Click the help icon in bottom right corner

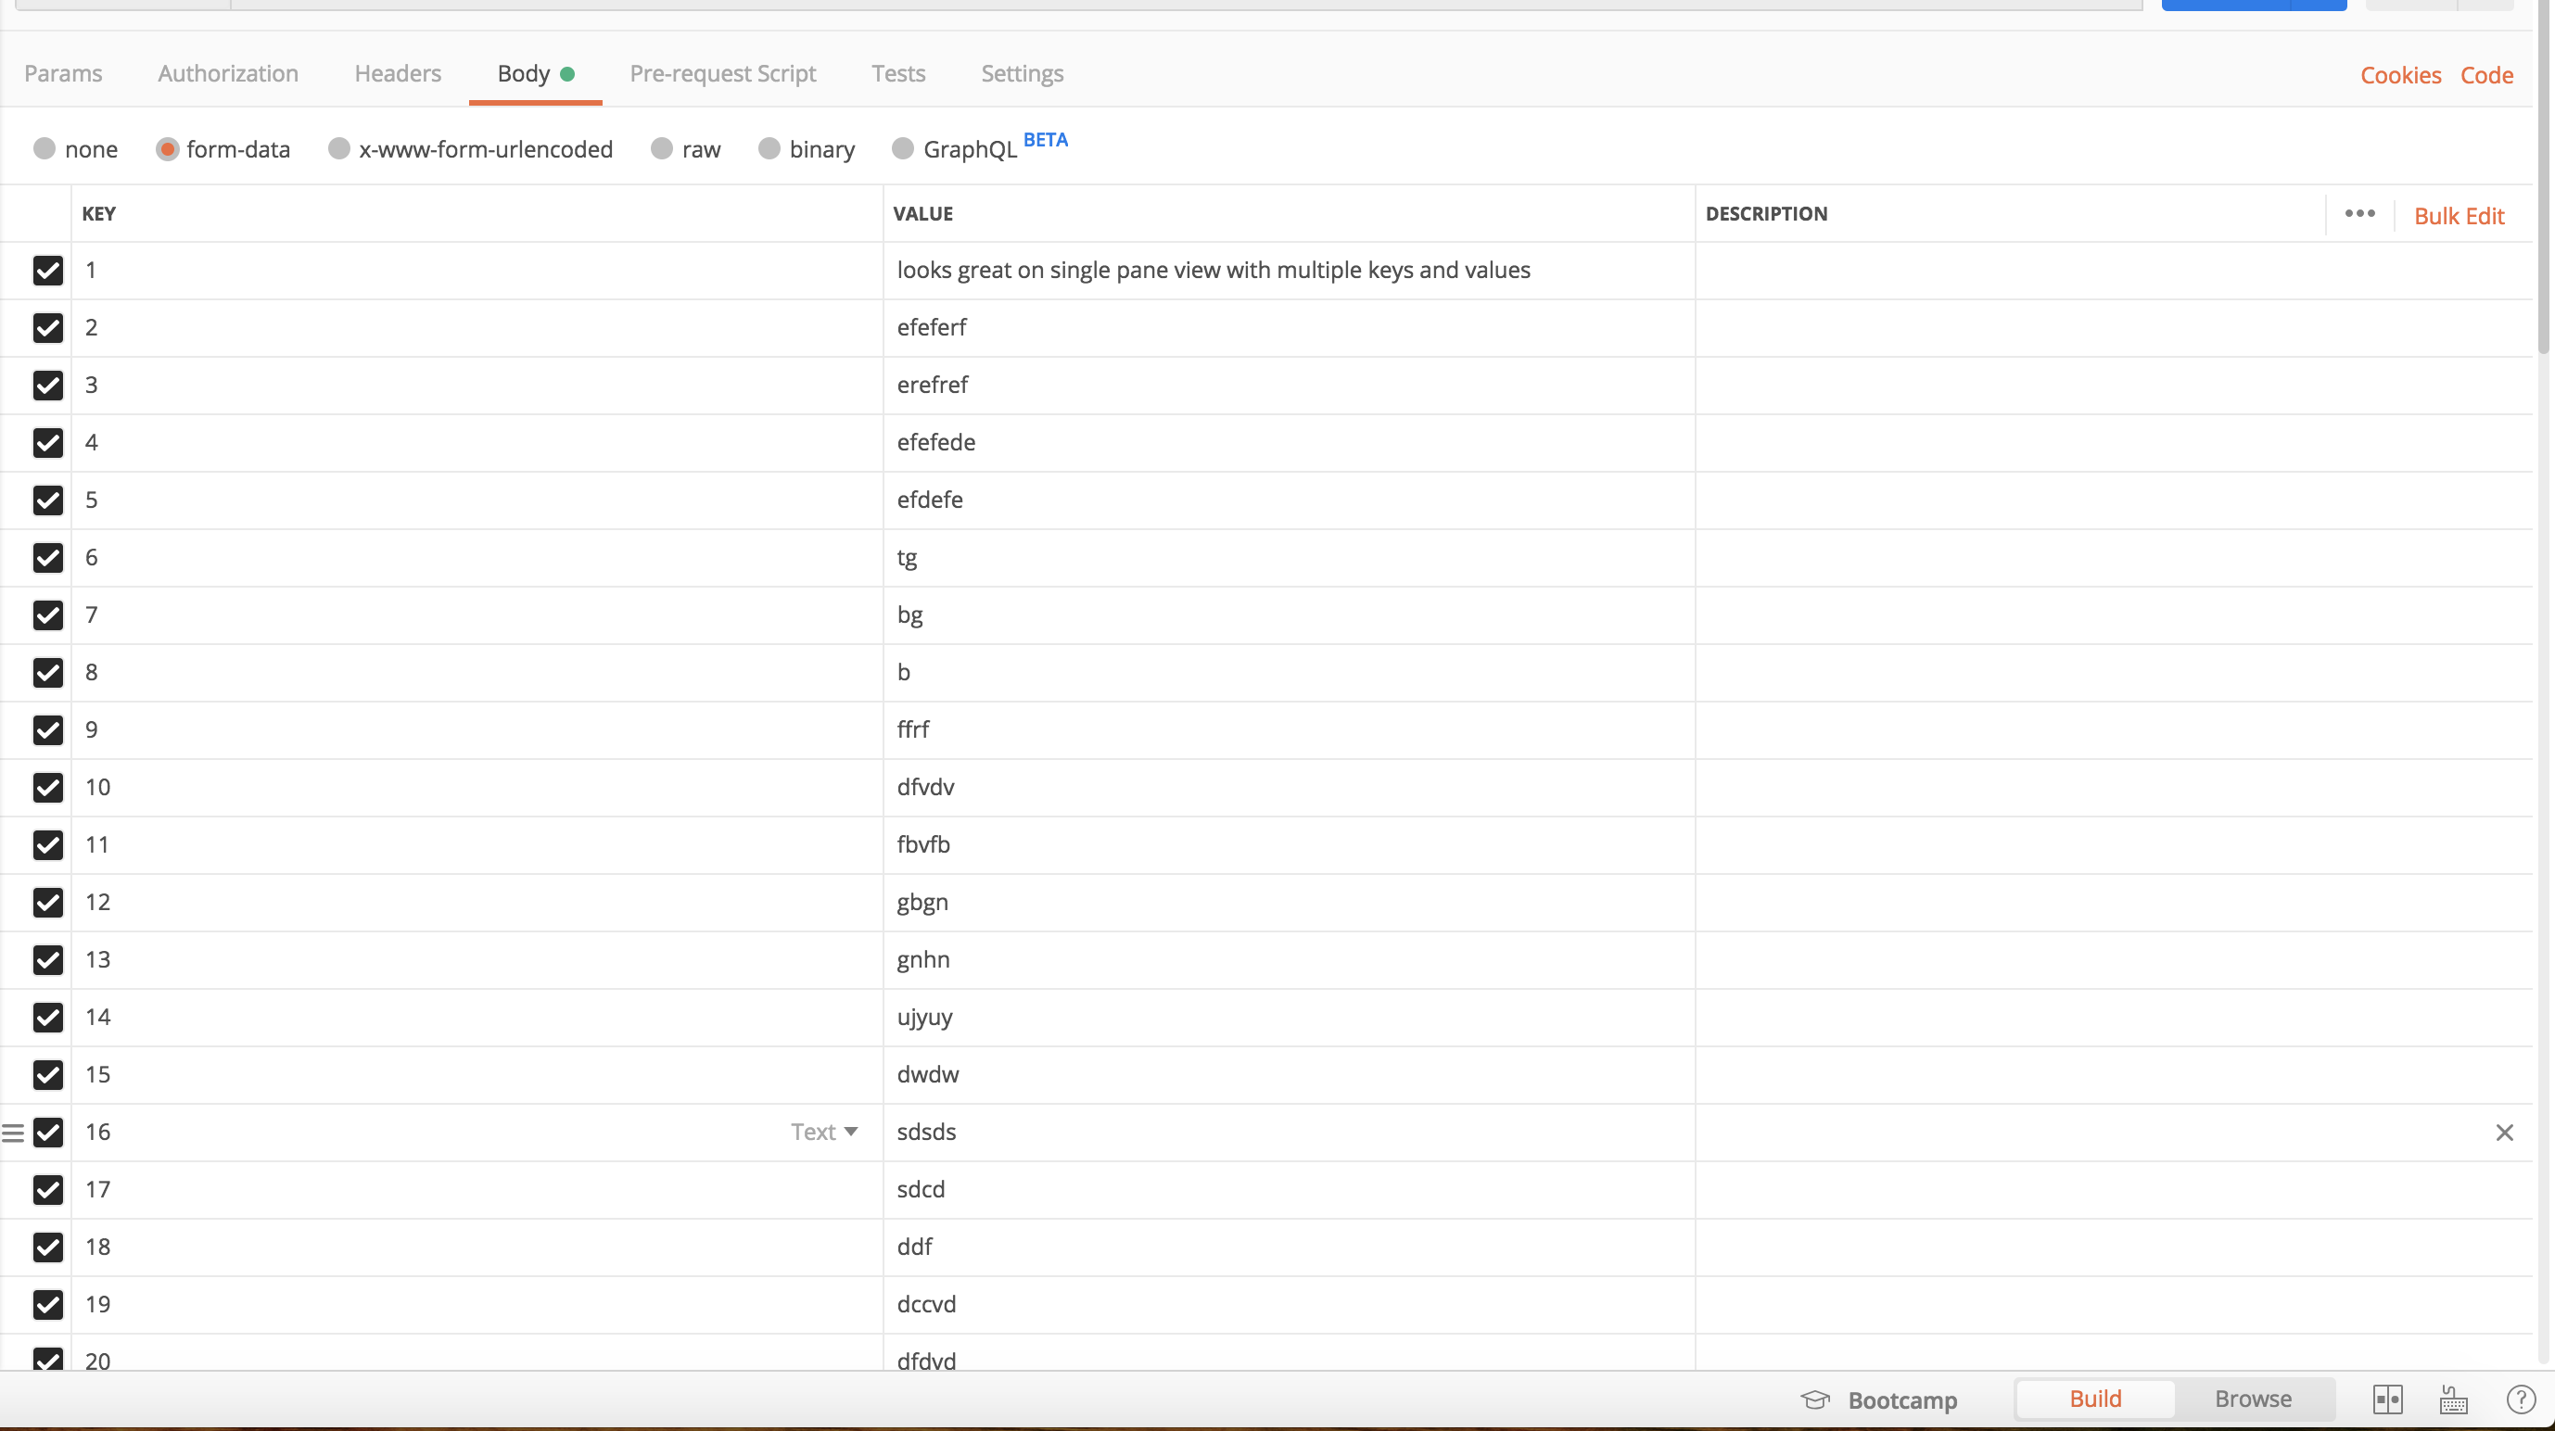tap(2523, 1399)
